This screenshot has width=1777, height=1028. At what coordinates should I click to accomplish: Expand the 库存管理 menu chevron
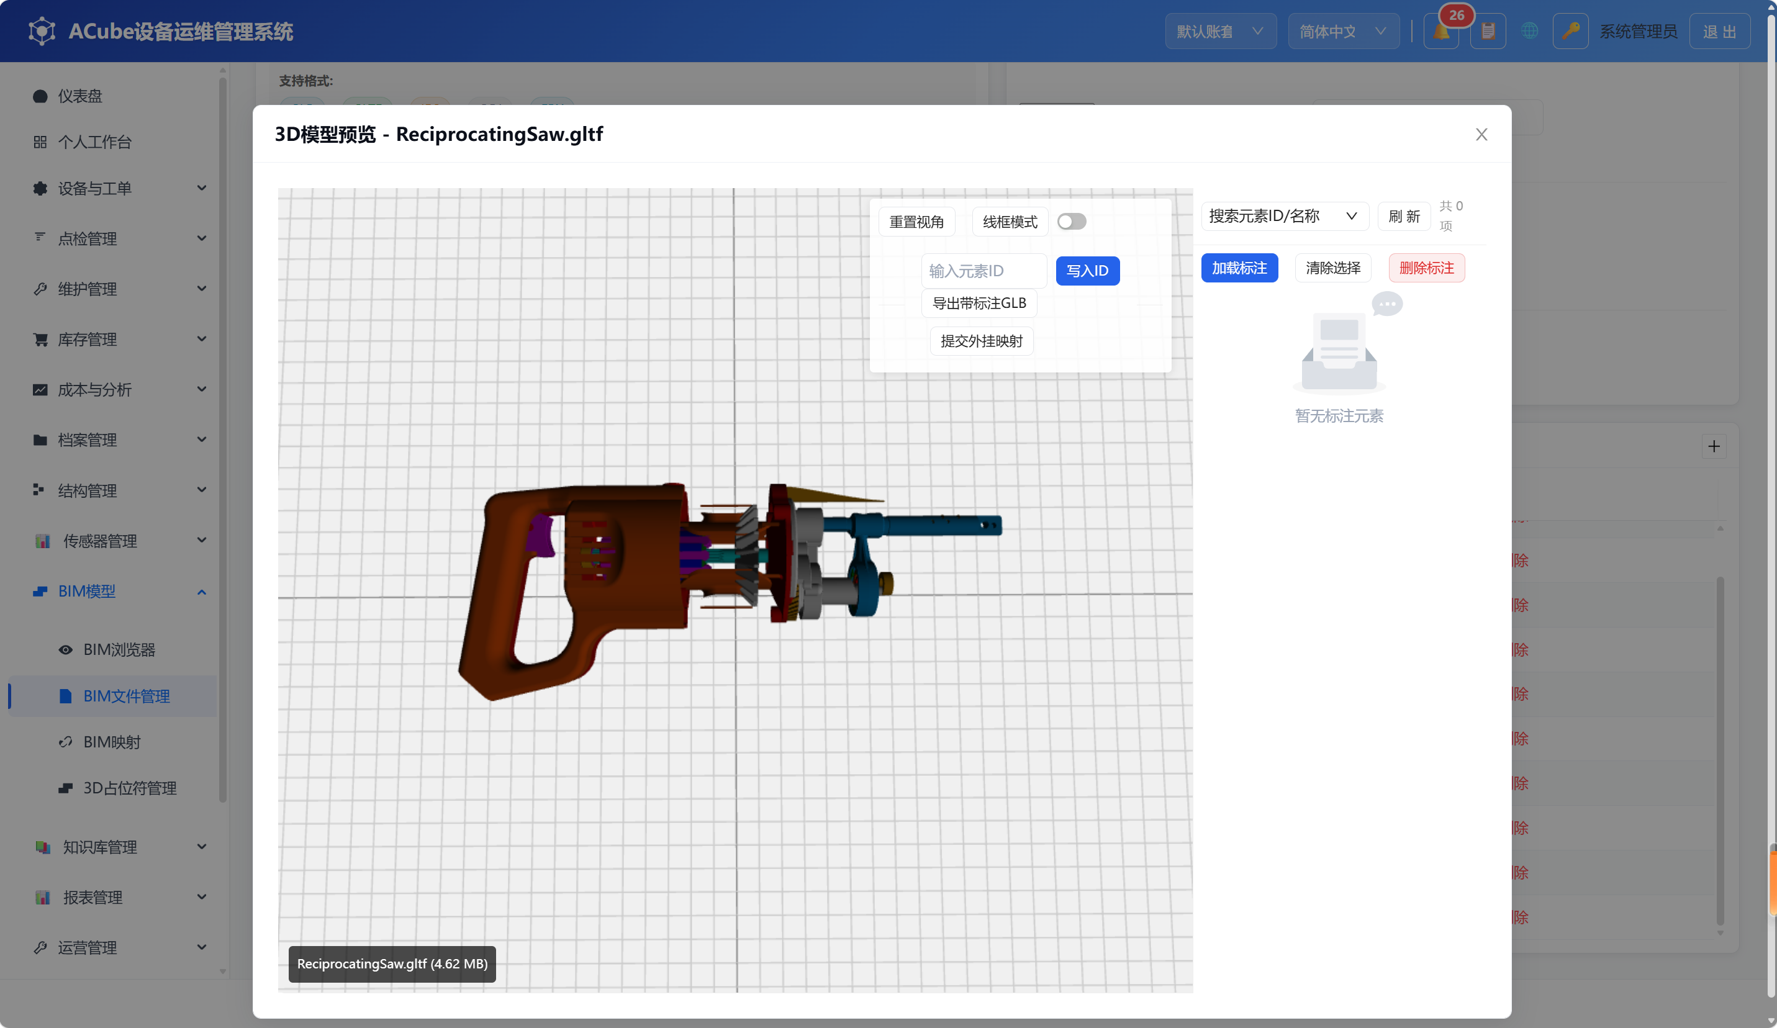[202, 339]
